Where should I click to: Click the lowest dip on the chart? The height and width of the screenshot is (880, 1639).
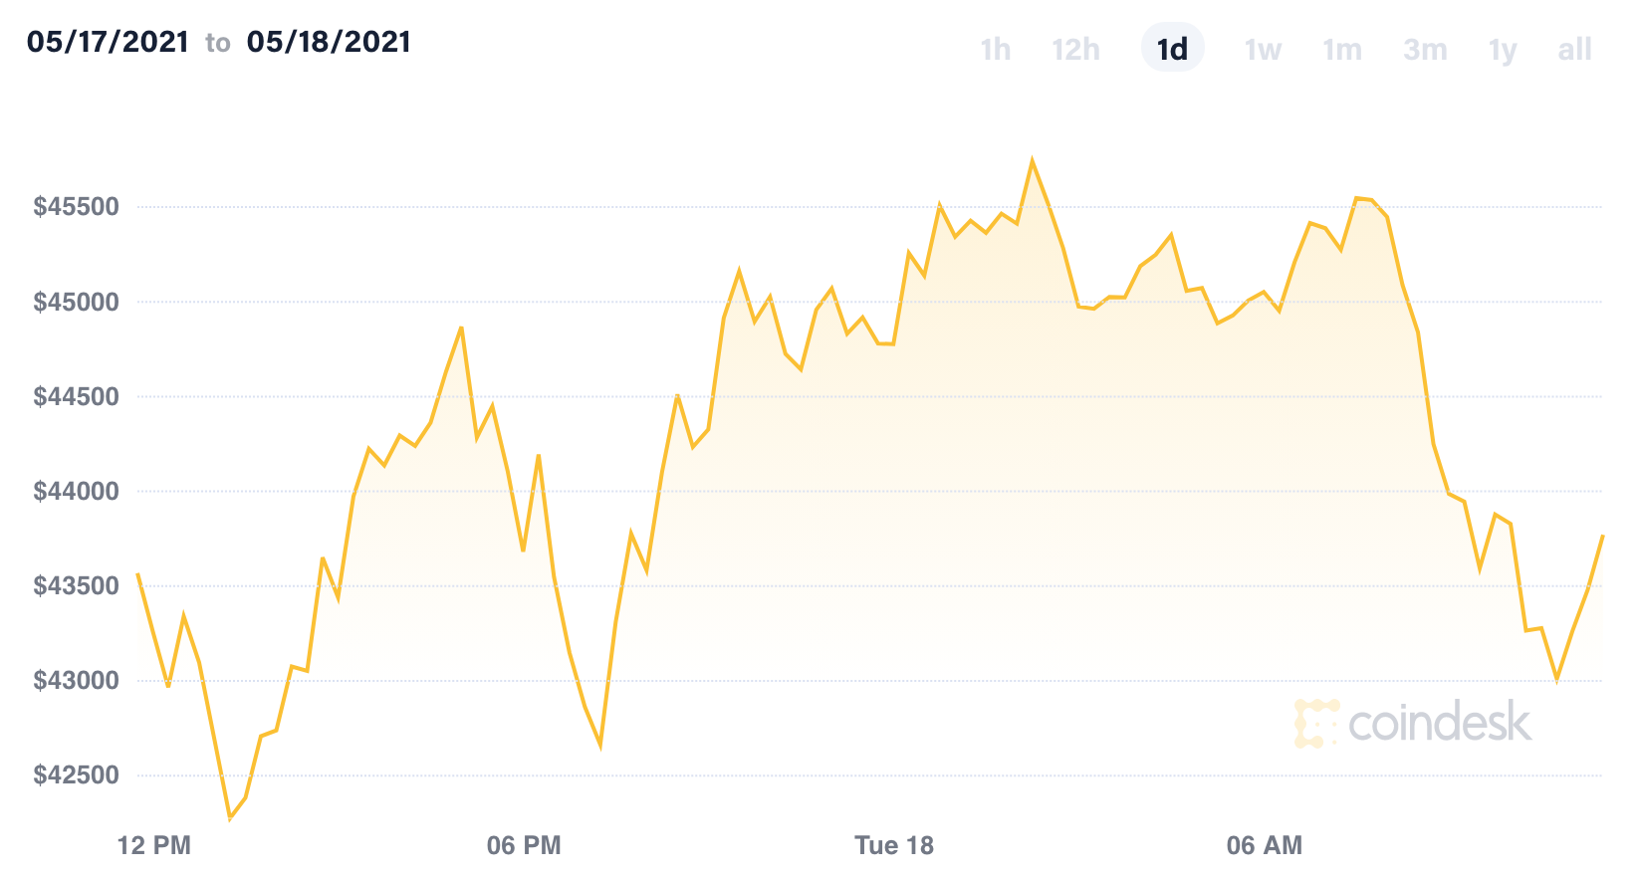pyautogui.click(x=229, y=820)
